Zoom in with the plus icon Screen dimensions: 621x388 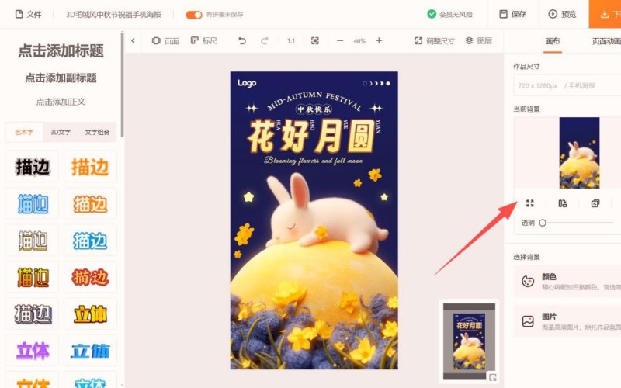click(379, 40)
